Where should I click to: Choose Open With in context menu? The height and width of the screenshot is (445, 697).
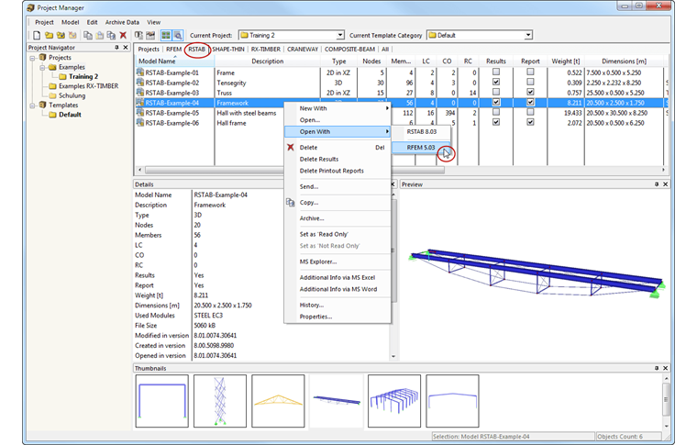coord(337,131)
